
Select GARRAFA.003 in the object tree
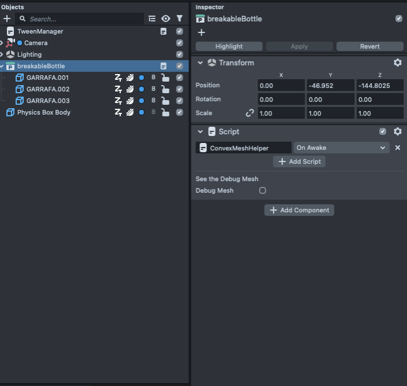[x=47, y=101]
